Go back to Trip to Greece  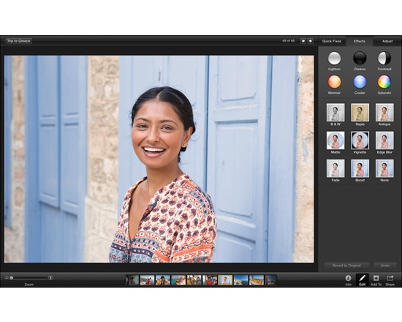coord(18,41)
